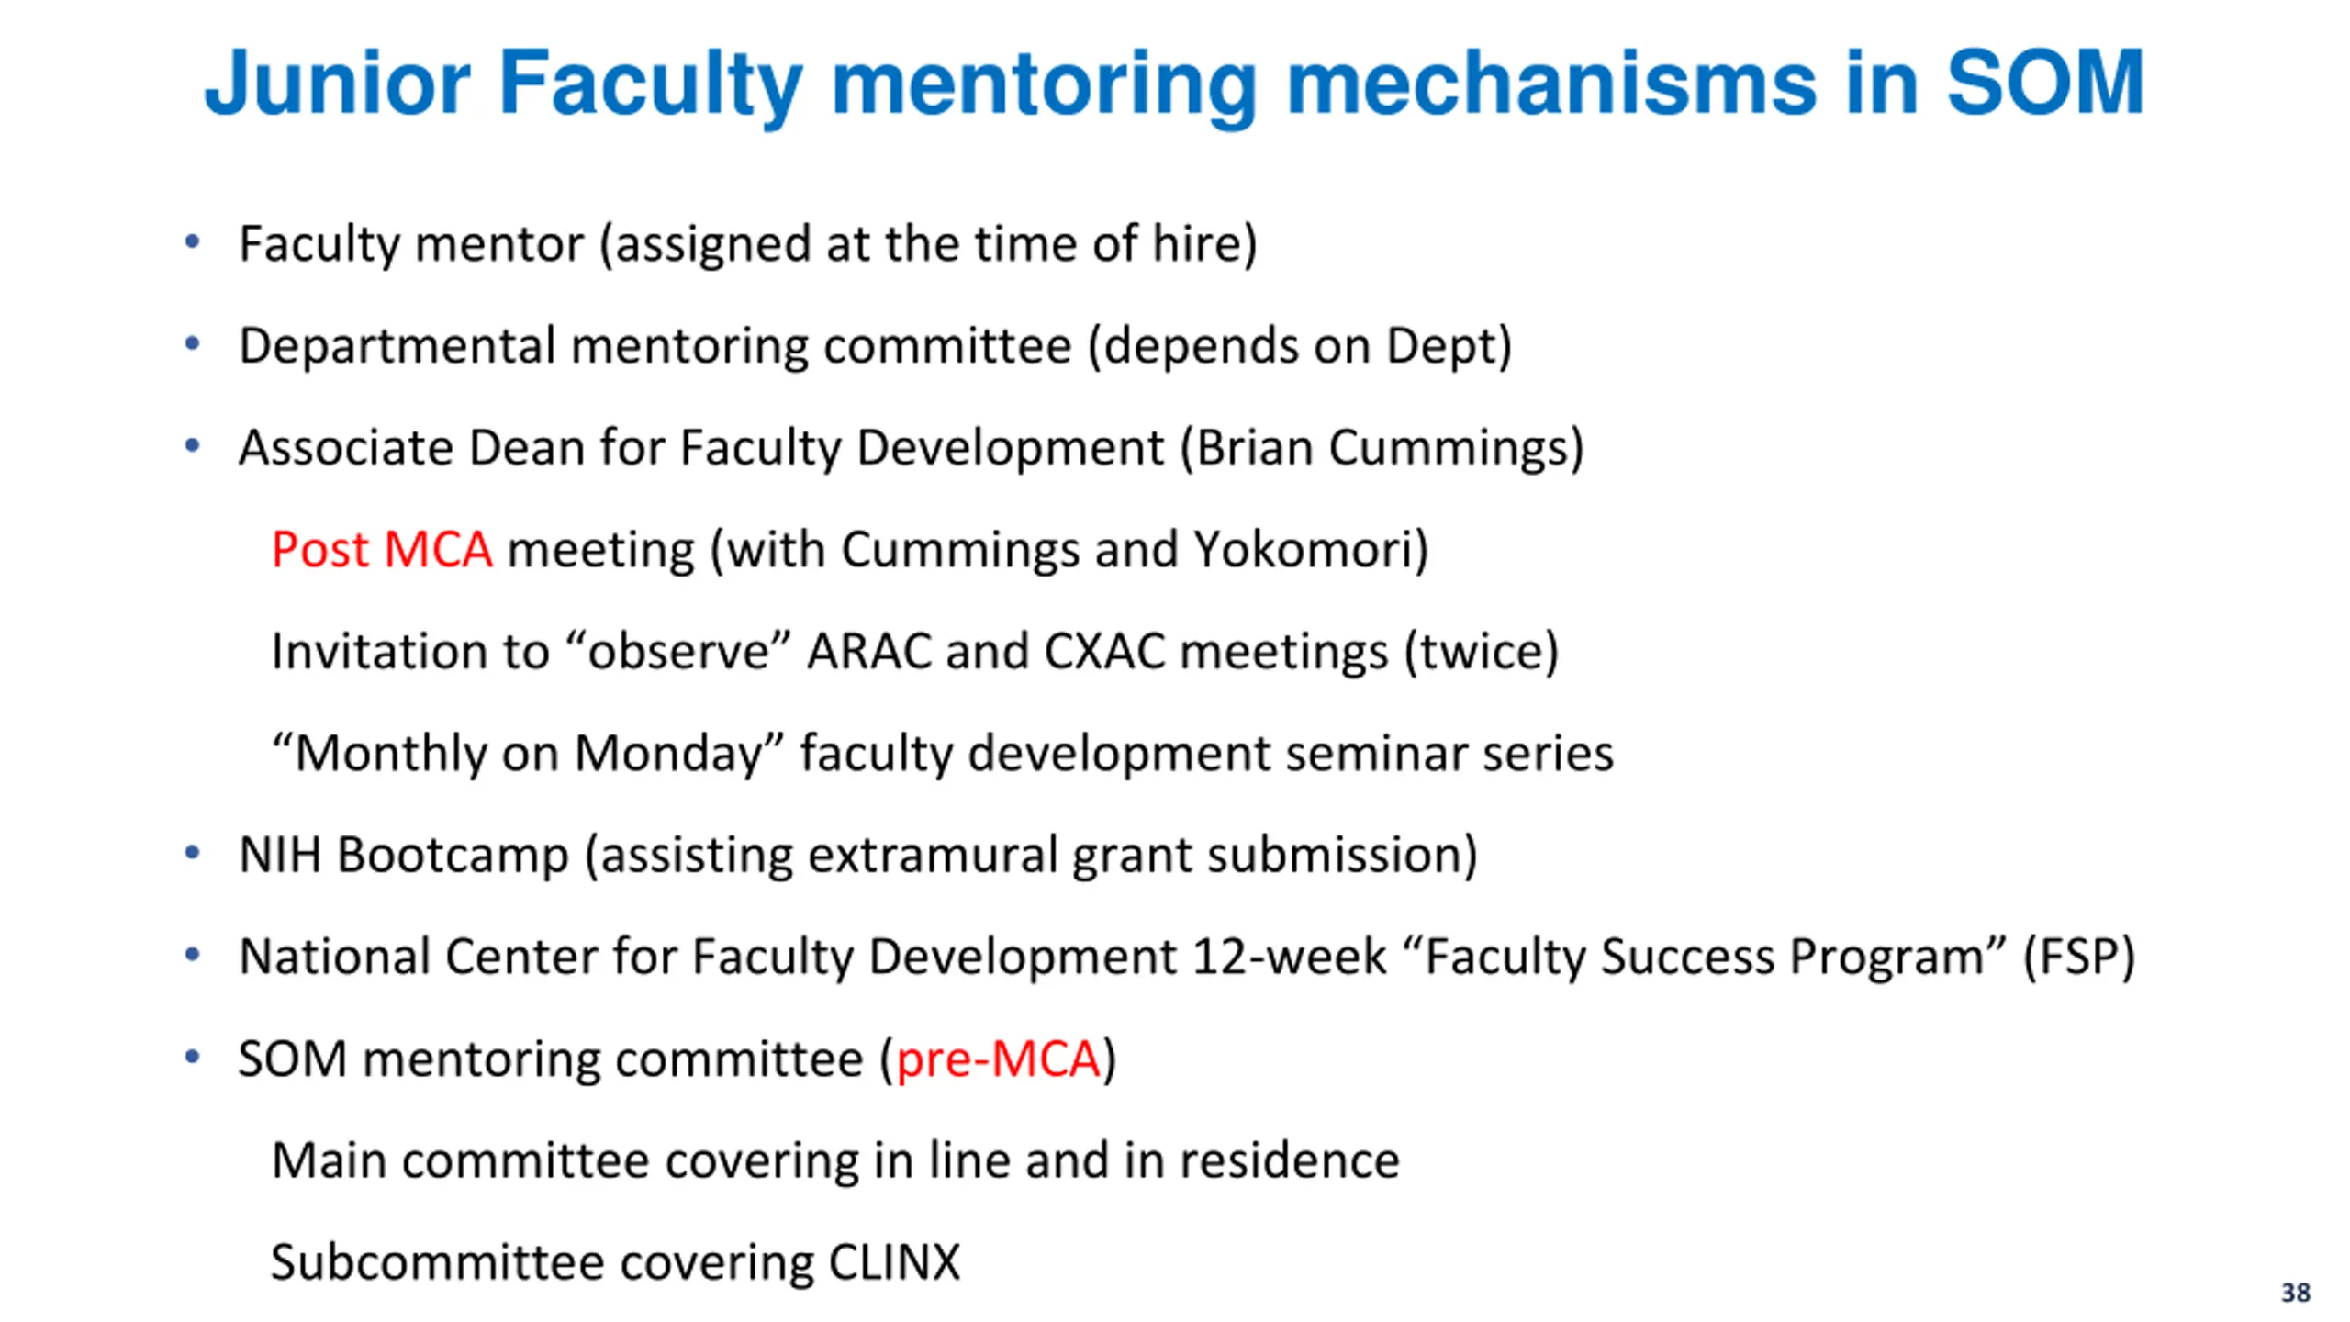
Task: Click the Subcommittee covering CLINX line
Action: coord(616,1263)
